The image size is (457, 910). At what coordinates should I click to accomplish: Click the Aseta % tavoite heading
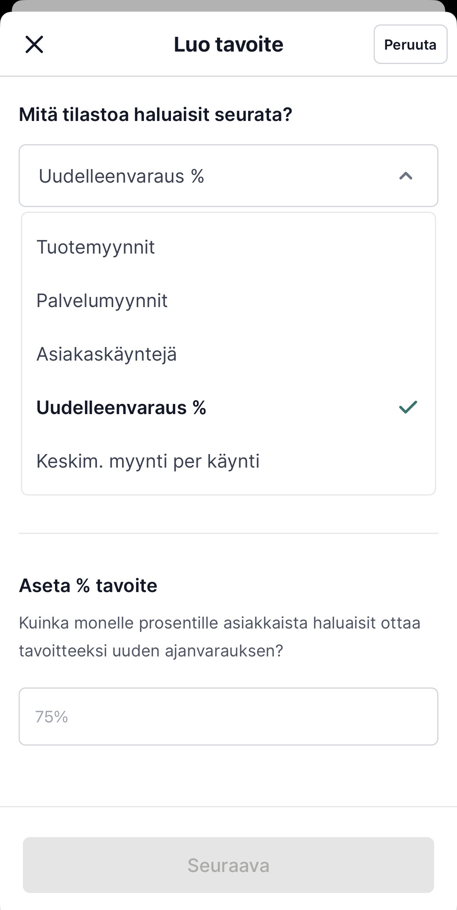coord(88,586)
